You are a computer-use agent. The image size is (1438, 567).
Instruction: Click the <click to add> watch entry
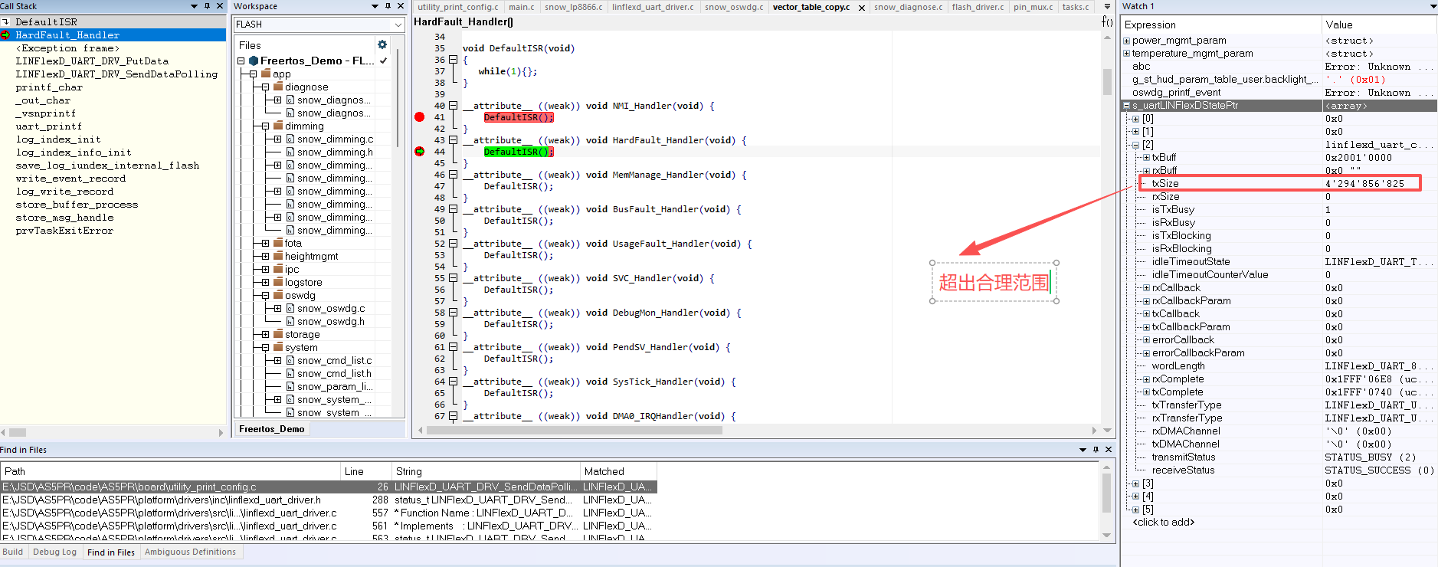coord(1163,522)
